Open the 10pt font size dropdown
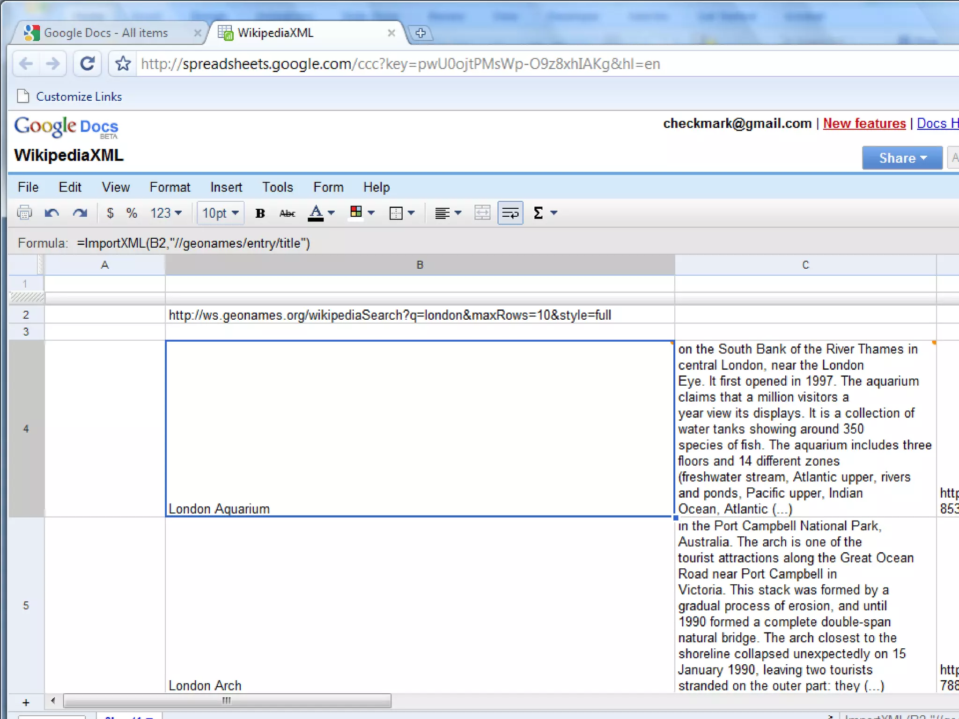Screen dimensions: 959x719 click(x=221, y=213)
